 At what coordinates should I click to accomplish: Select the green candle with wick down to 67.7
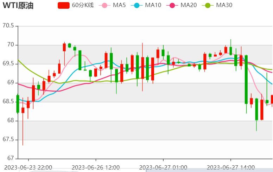(x=256, y=109)
